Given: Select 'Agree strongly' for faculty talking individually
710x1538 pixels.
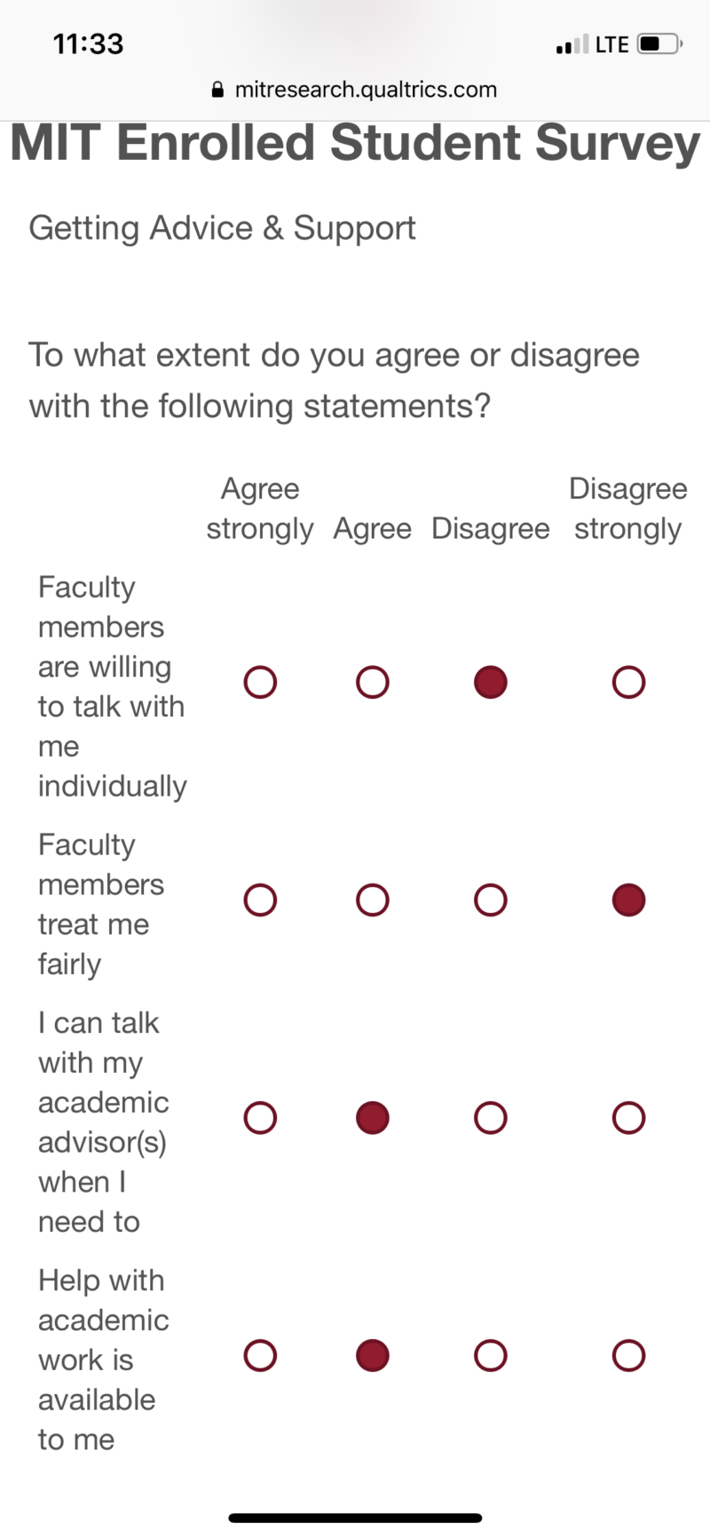Looking at the screenshot, I should pos(260,682).
